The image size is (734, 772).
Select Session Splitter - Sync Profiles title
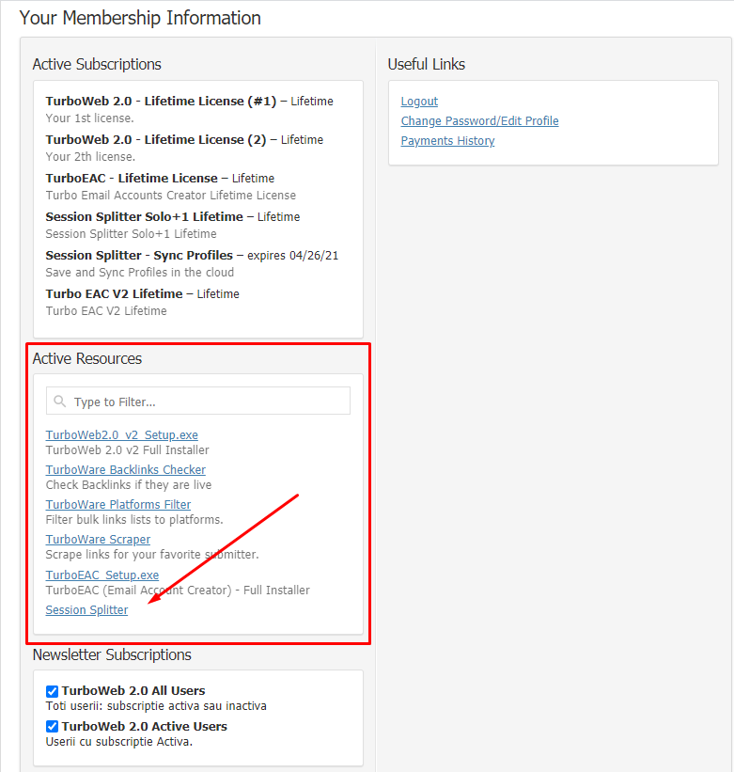tap(139, 256)
